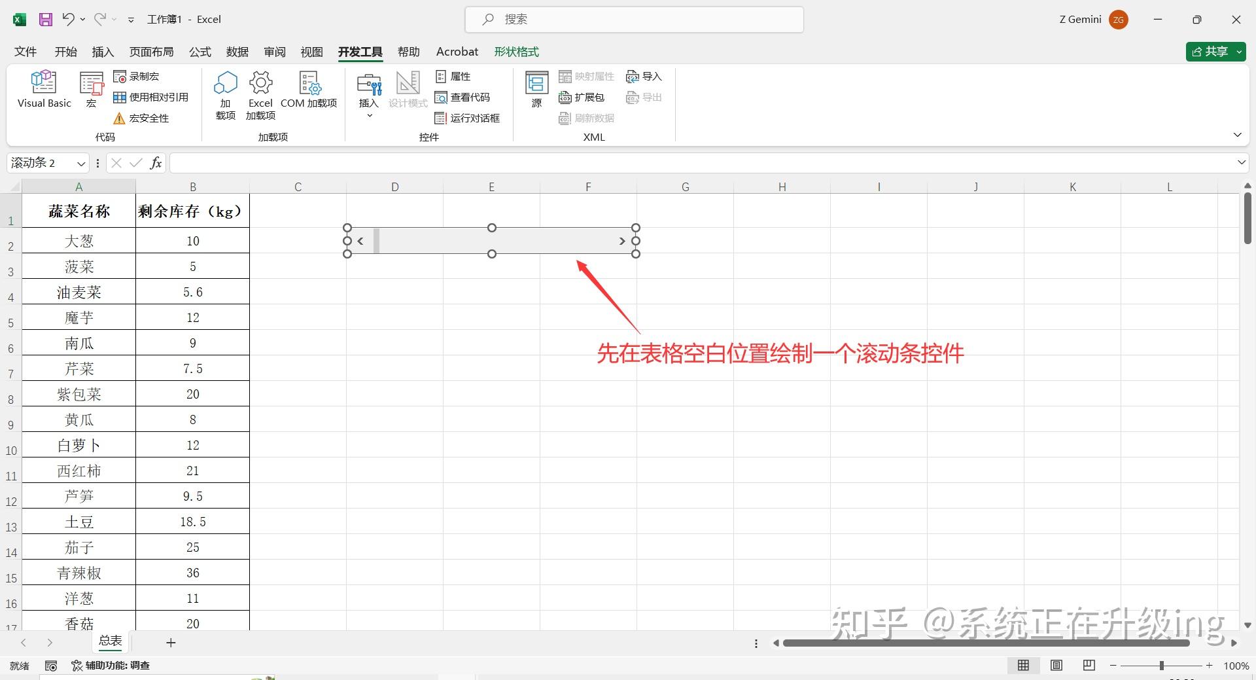Open the File (文件) menu
This screenshot has height=680, width=1256.
(x=26, y=52)
